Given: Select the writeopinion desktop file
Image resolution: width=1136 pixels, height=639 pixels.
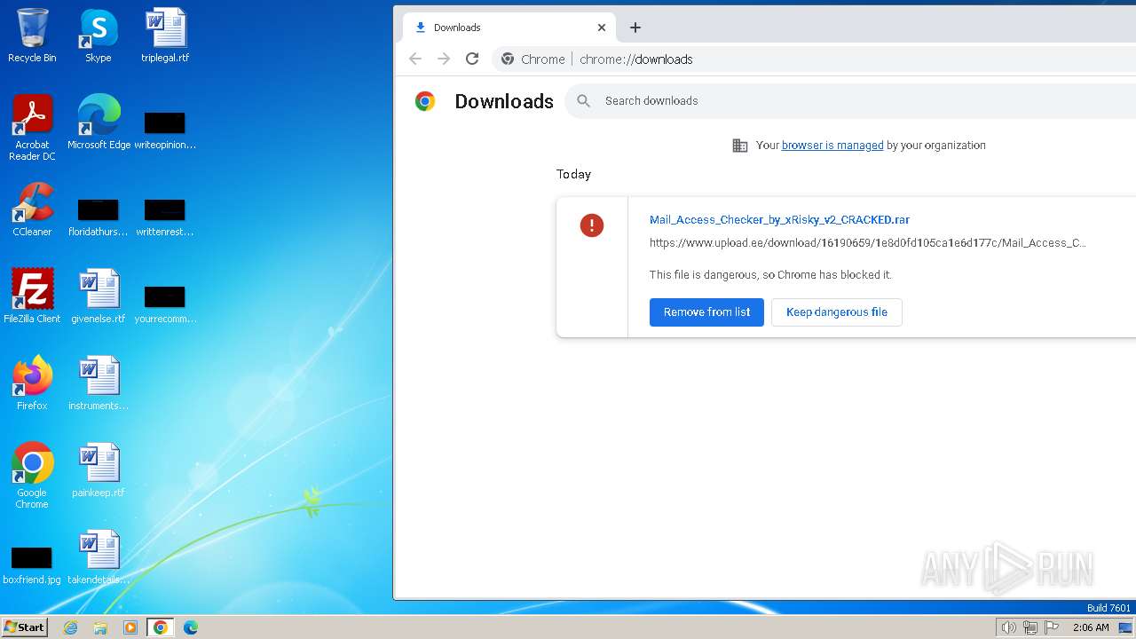Looking at the screenshot, I should point(165,130).
